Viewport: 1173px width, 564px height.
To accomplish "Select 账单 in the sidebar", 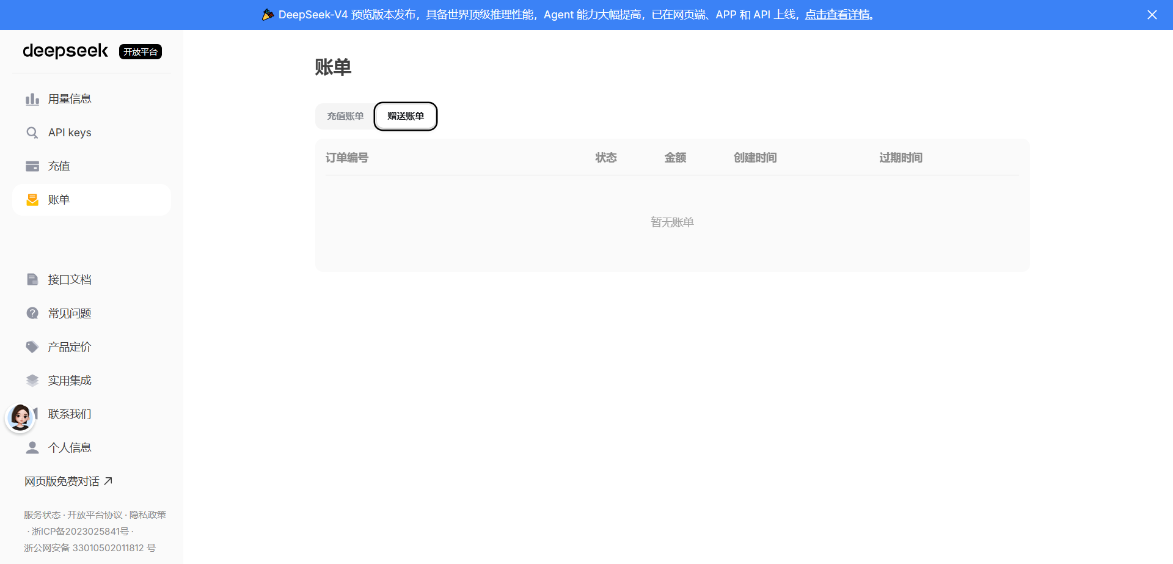I will [92, 200].
